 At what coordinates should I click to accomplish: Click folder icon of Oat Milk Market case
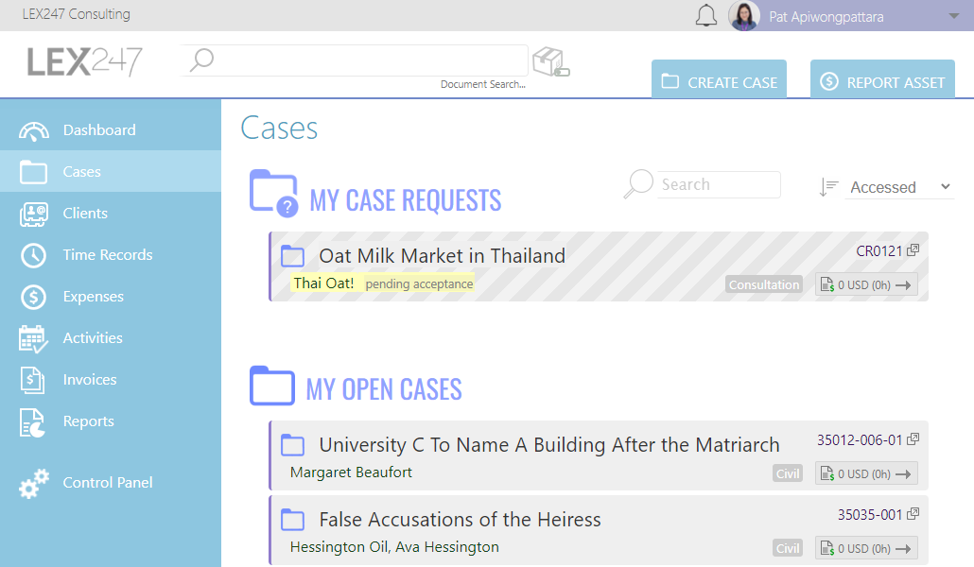(x=292, y=256)
